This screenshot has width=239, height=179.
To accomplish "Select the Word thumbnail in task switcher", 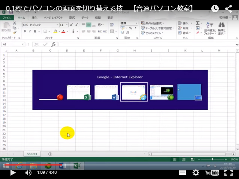I will [106, 92].
